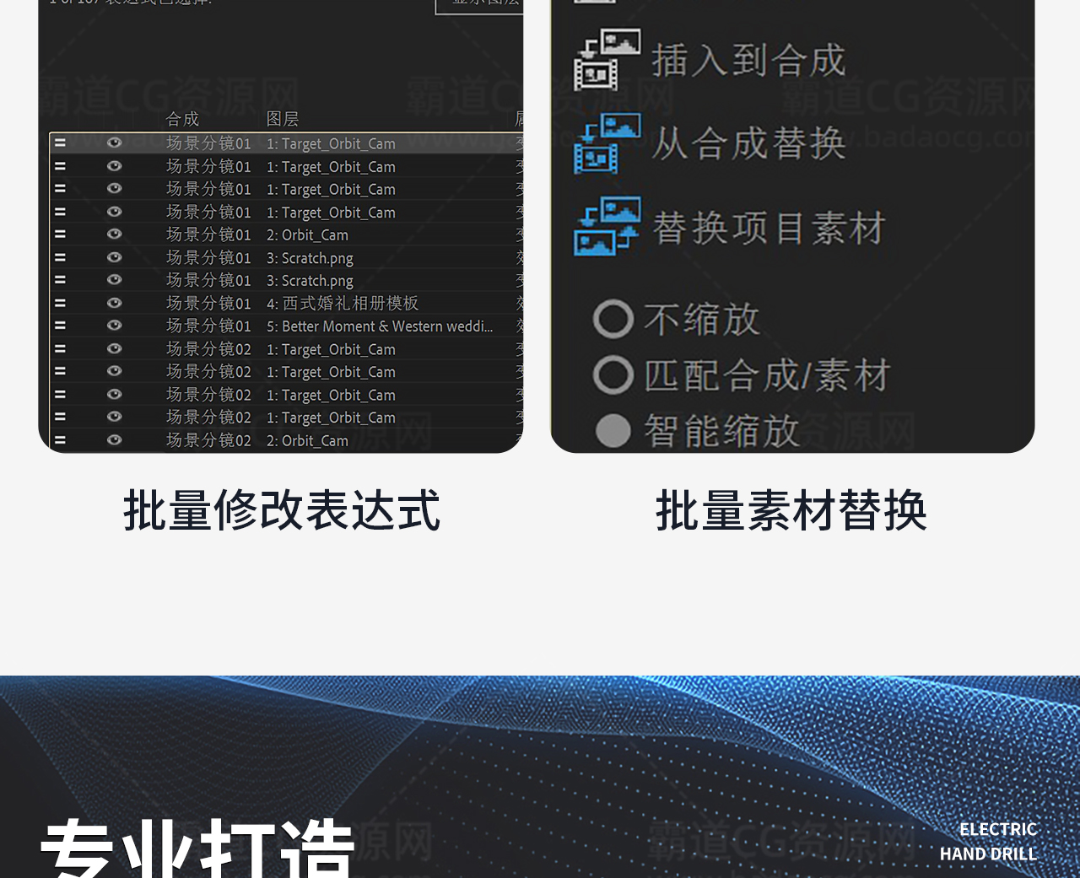Click equals icon on 场景分镜02 2: Orbit_Cam row

pyautogui.click(x=60, y=439)
